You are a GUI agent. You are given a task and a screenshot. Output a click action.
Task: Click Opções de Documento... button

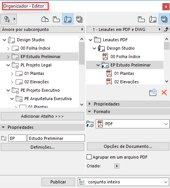coord(128,146)
